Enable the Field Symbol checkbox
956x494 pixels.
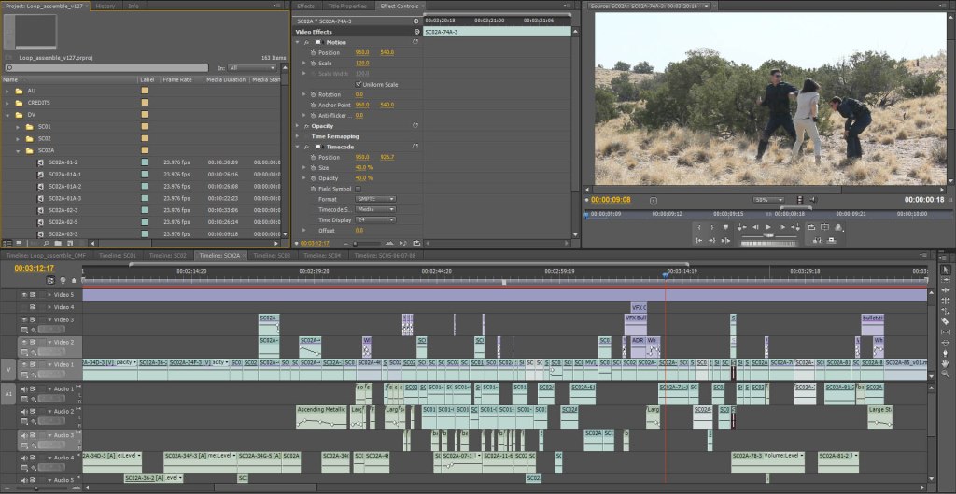(358, 188)
